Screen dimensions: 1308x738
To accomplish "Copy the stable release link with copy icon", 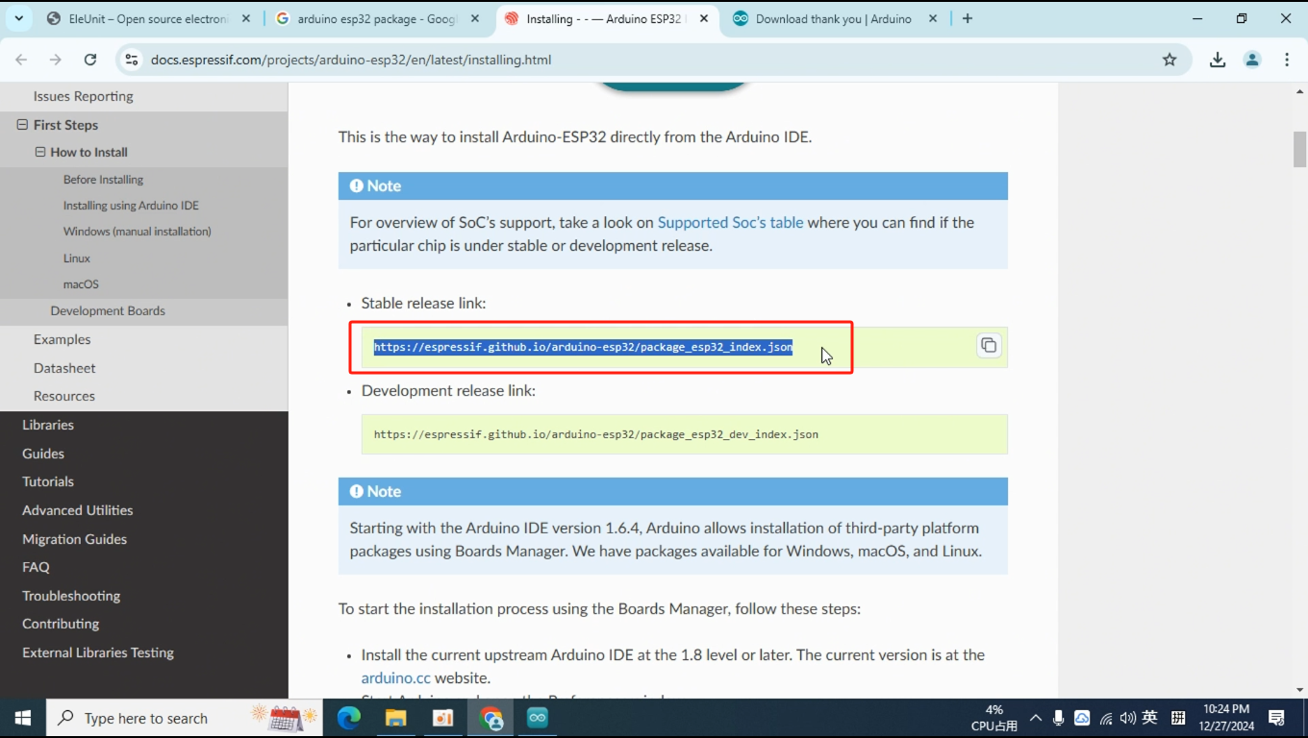I will point(989,346).
